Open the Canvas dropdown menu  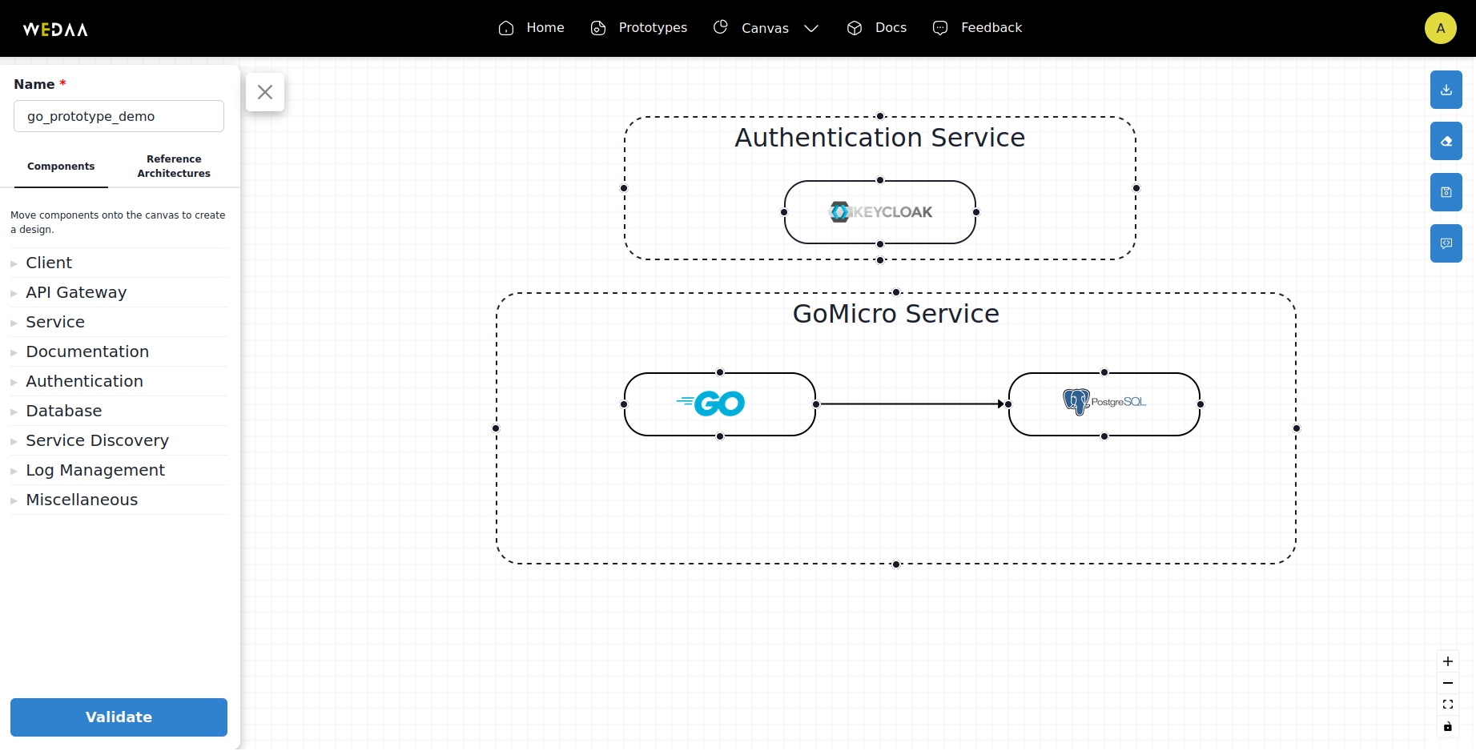click(766, 28)
